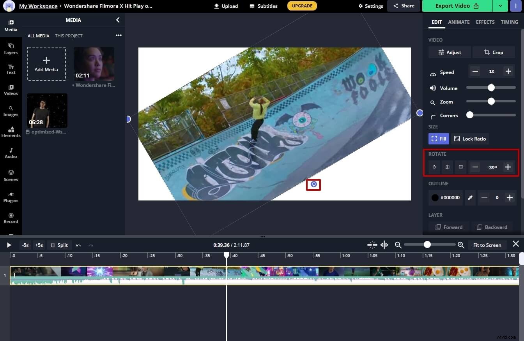This screenshot has width=524, height=341.
Task: Move the Volume slider
Action: click(x=491, y=88)
